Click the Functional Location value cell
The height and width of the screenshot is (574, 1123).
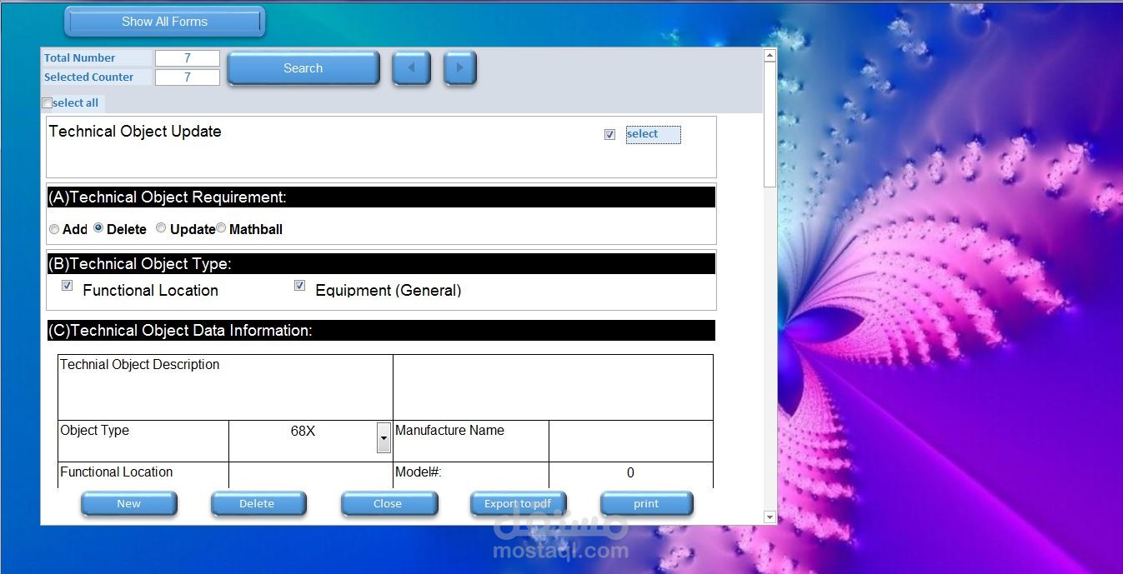tap(310, 474)
